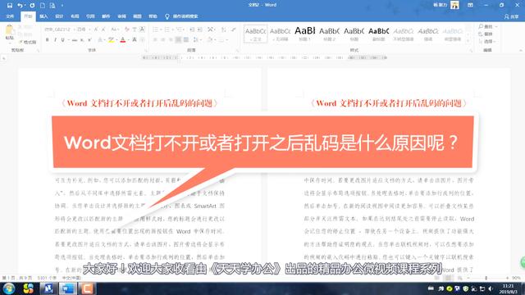Apply red font color
525x295 pixels.
tap(123, 40)
